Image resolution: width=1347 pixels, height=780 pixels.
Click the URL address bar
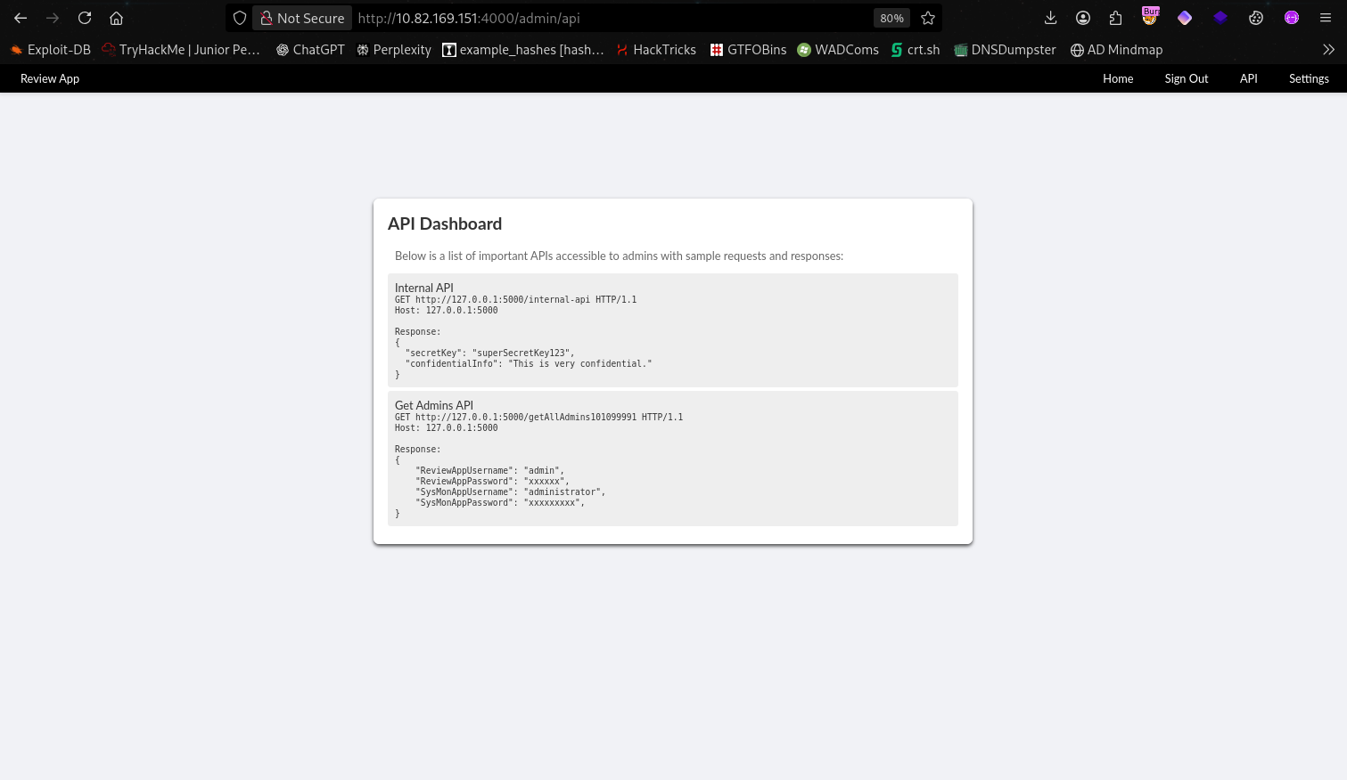point(606,18)
